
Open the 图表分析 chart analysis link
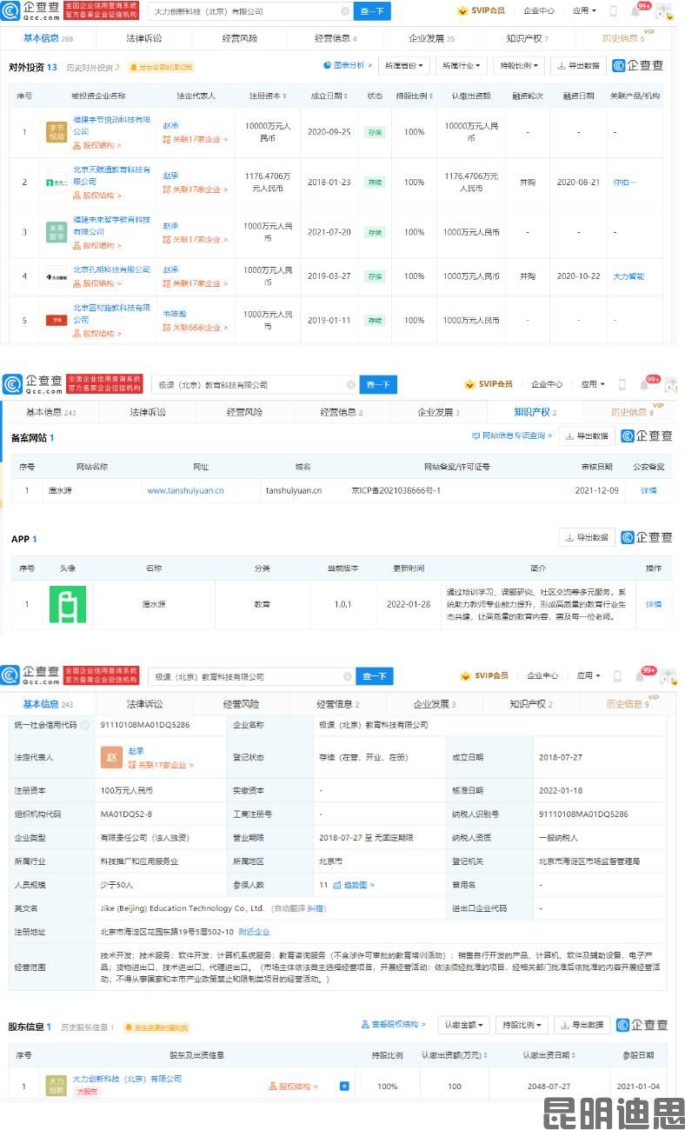coord(347,65)
